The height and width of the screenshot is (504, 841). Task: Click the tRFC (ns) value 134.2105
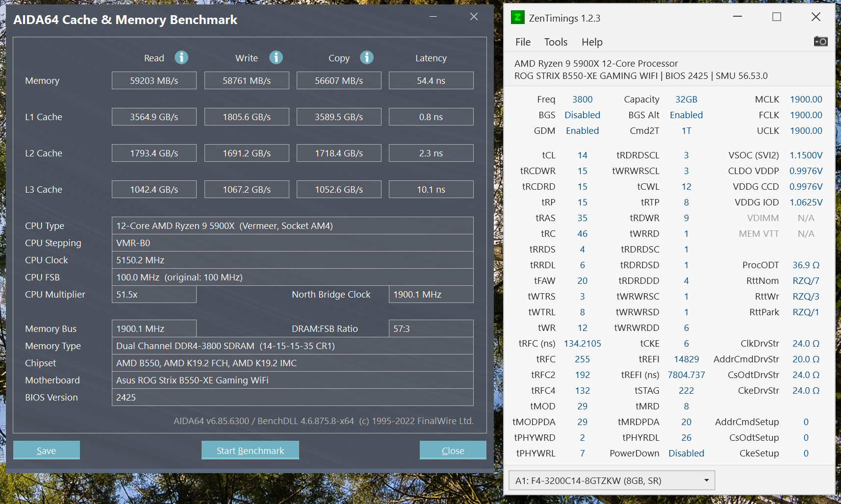tap(582, 343)
